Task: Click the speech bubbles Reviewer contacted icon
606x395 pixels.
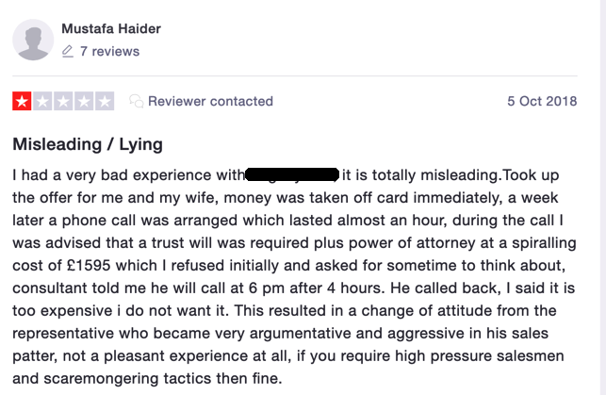Action: [x=136, y=101]
